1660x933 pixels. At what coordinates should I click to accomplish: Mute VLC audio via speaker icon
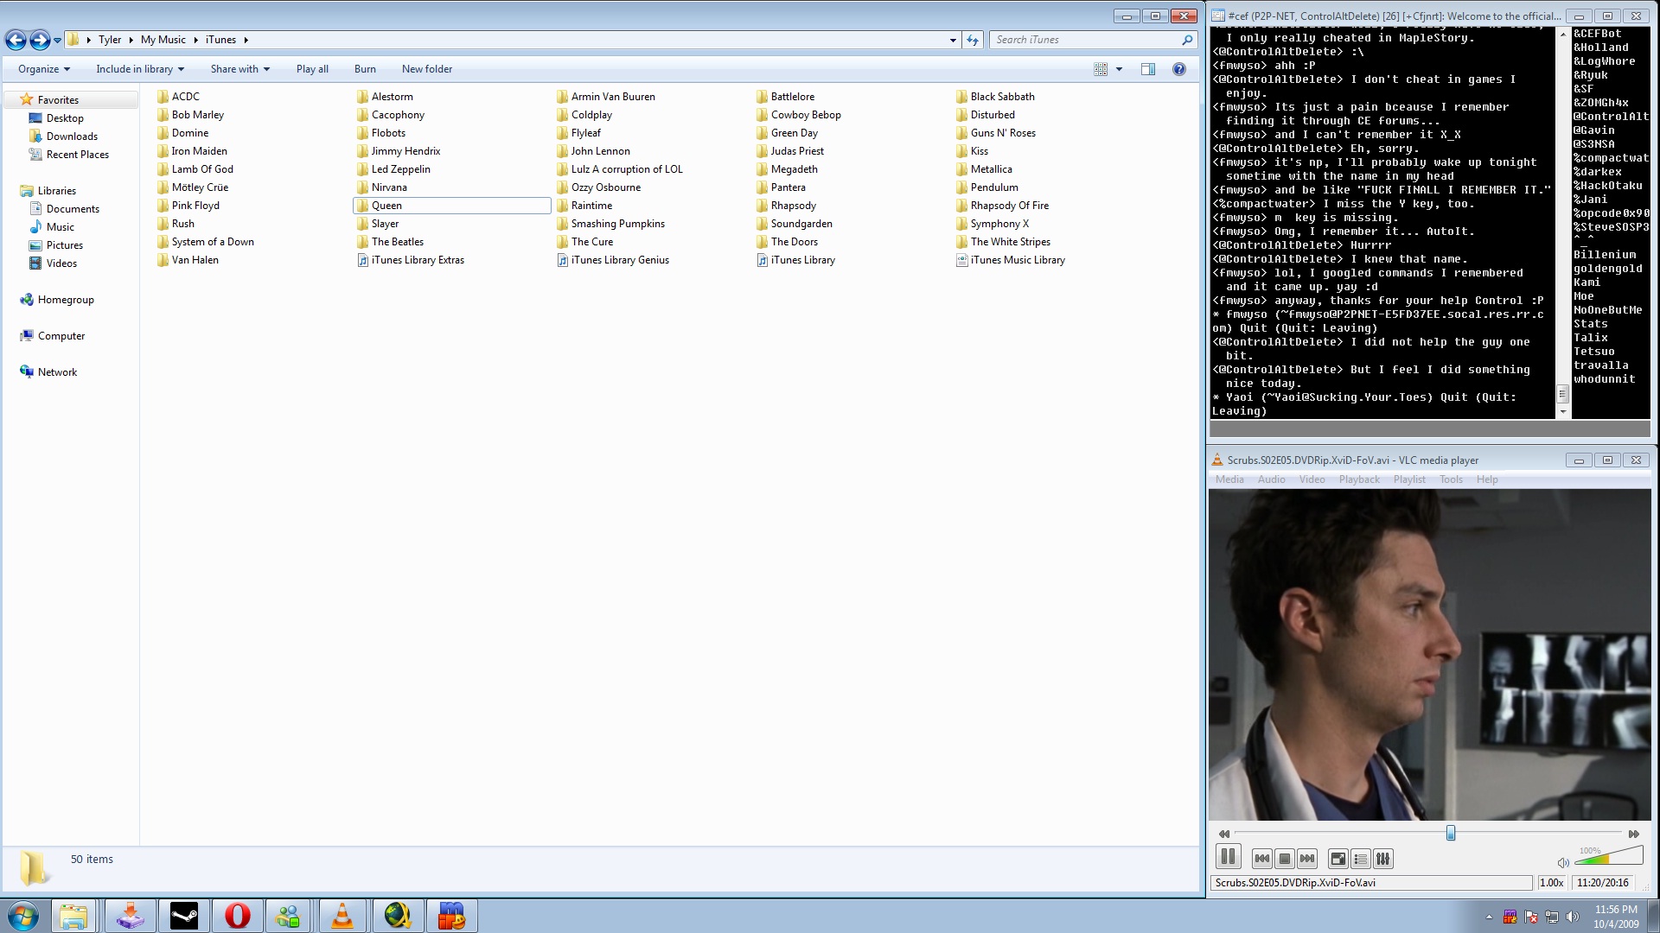tap(1562, 862)
